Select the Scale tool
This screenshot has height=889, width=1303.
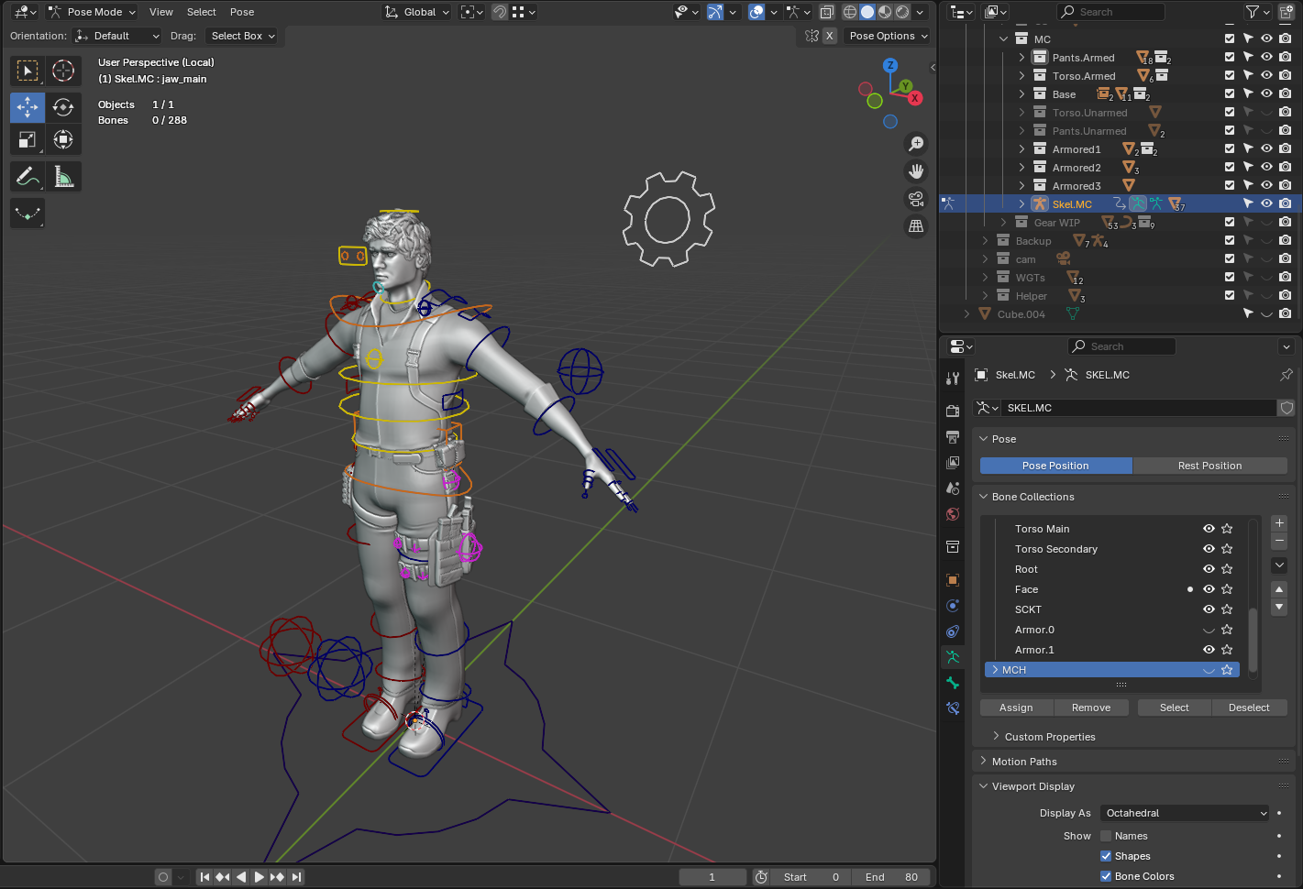click(x=28, y=139)
